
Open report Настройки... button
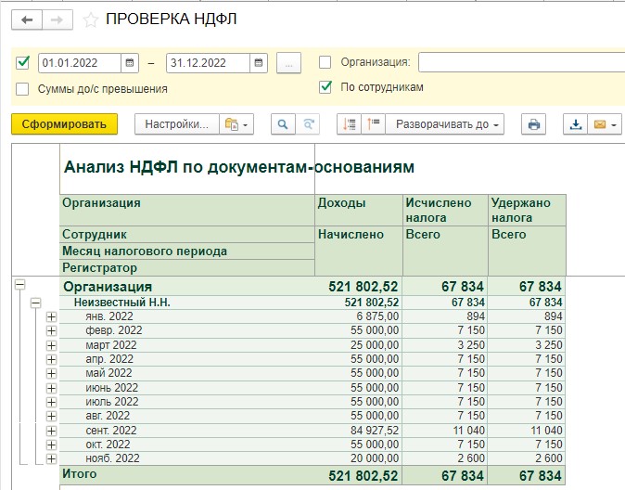coord(177,124)
